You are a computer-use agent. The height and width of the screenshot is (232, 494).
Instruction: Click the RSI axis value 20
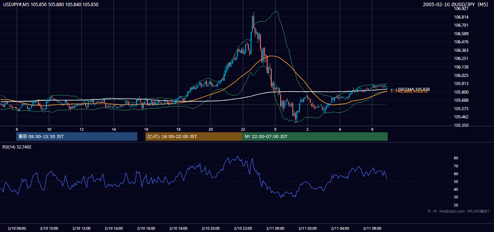(456, 205)
